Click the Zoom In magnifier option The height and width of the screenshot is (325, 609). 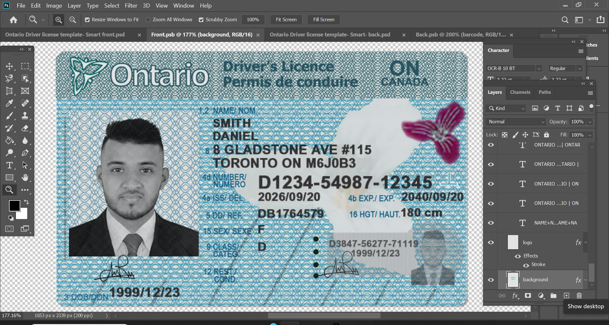point(59,20)
